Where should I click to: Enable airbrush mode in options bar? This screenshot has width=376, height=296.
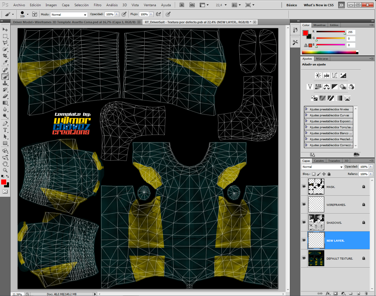(x=159, y=14)
